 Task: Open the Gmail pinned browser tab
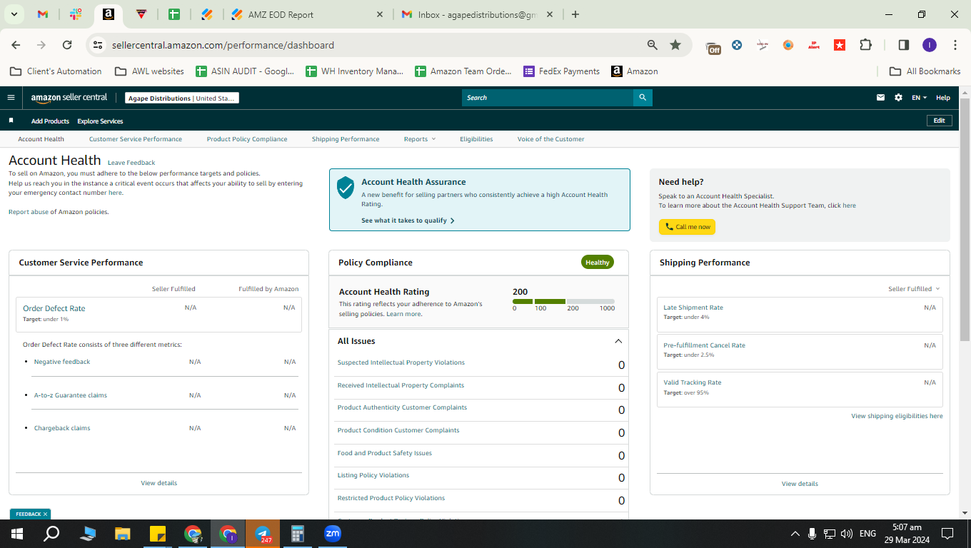click(x=43, y=14)
